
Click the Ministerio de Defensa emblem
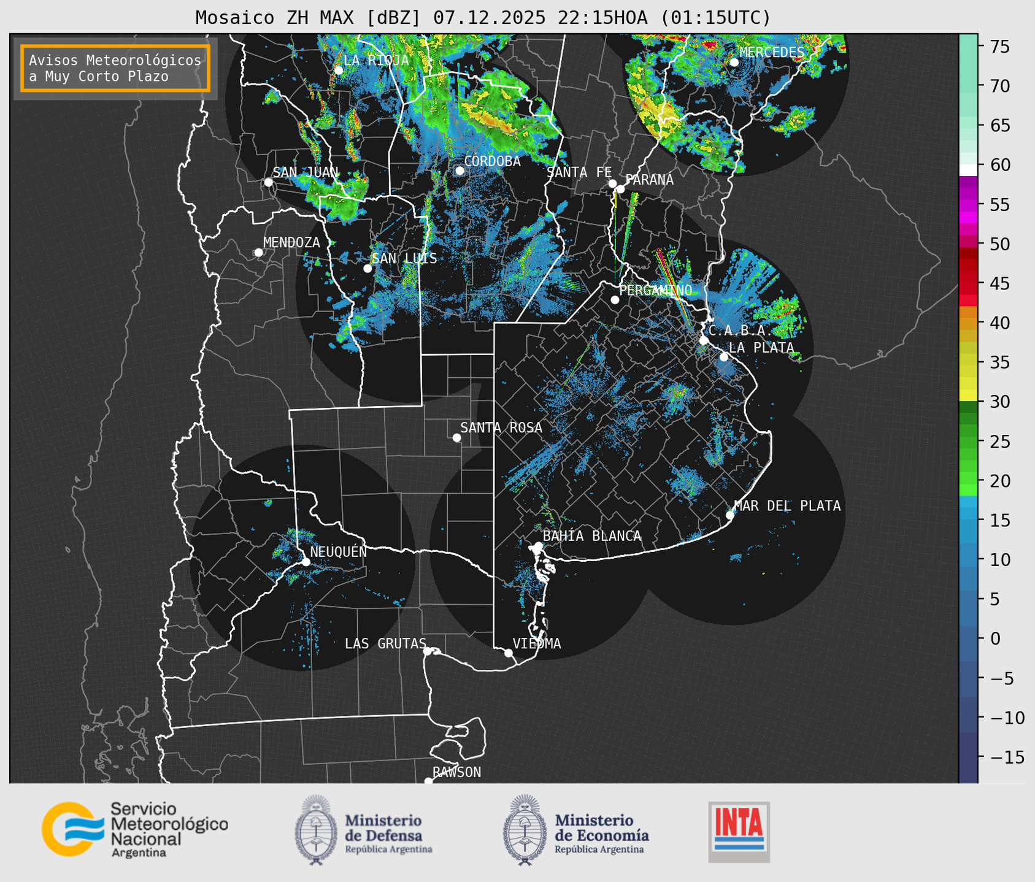tap(316, 830)
